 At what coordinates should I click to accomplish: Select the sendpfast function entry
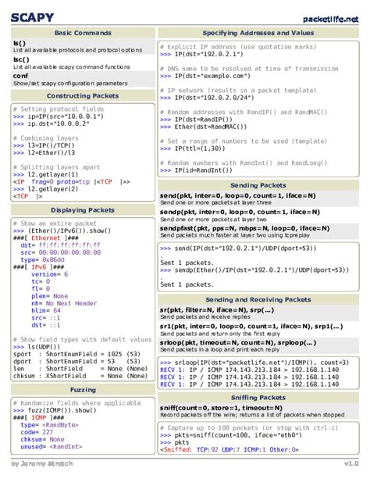(x=258, y=231)
